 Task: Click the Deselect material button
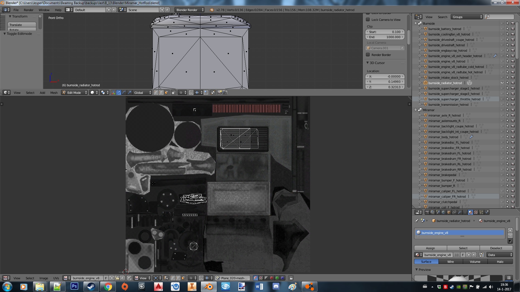(496, 248)
